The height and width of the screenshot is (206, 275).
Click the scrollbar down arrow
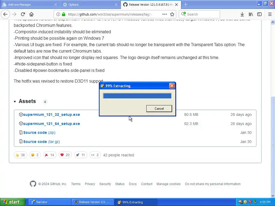[273, 196]
